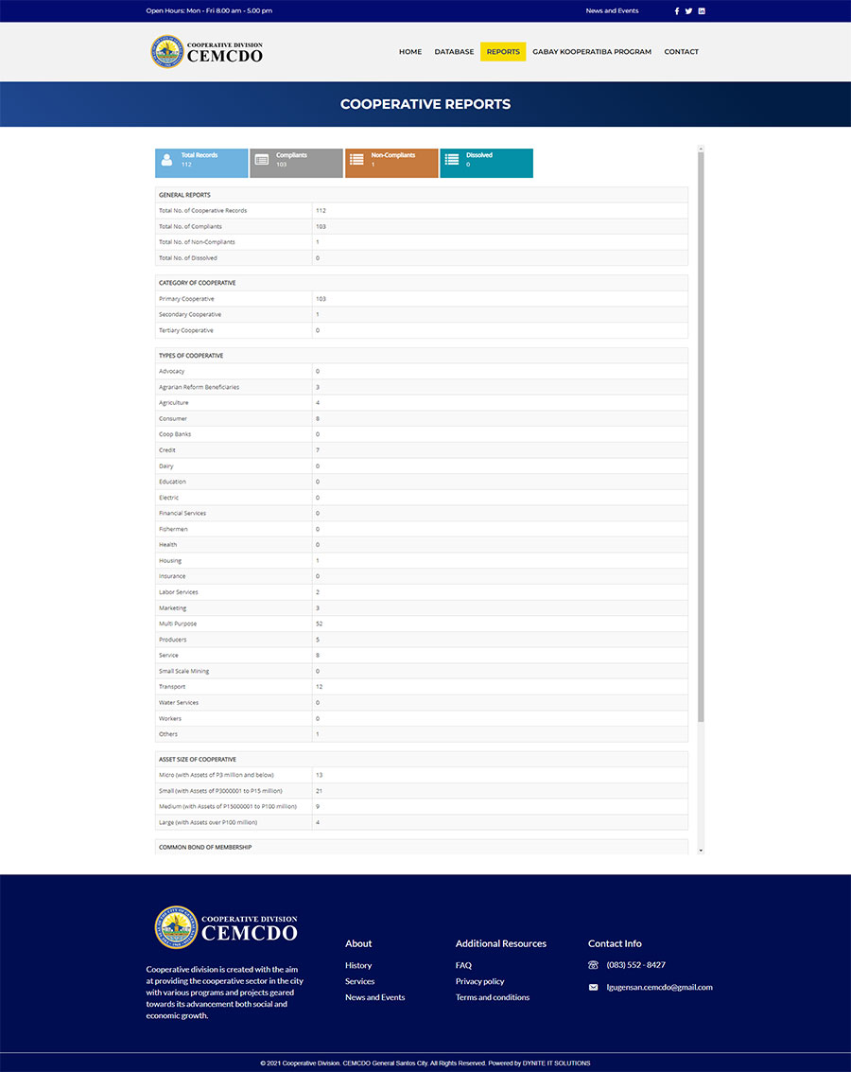Click the CEMCDO footer seal logo
Screen dimensions: 851x1072
pos(176,927)
